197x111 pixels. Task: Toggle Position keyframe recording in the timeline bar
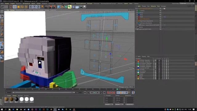(118, 92)
